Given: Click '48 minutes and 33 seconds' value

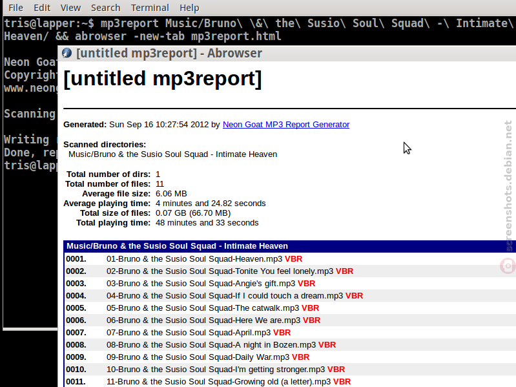Looking at the screenshot, I should 207,223.
